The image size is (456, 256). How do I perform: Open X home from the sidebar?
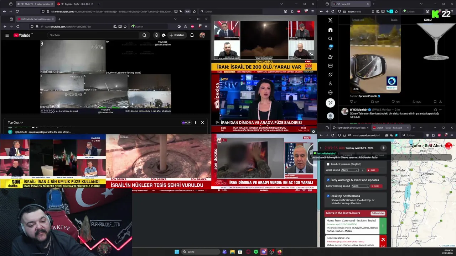pyautogui.click(x=330, y=30)
